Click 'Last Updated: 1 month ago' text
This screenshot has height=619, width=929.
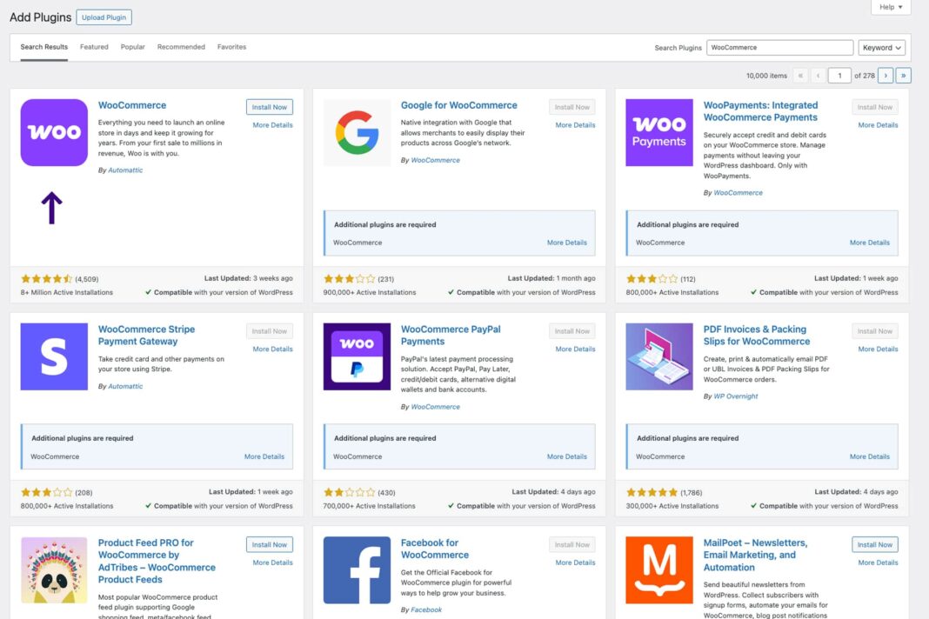click(551, 278)
